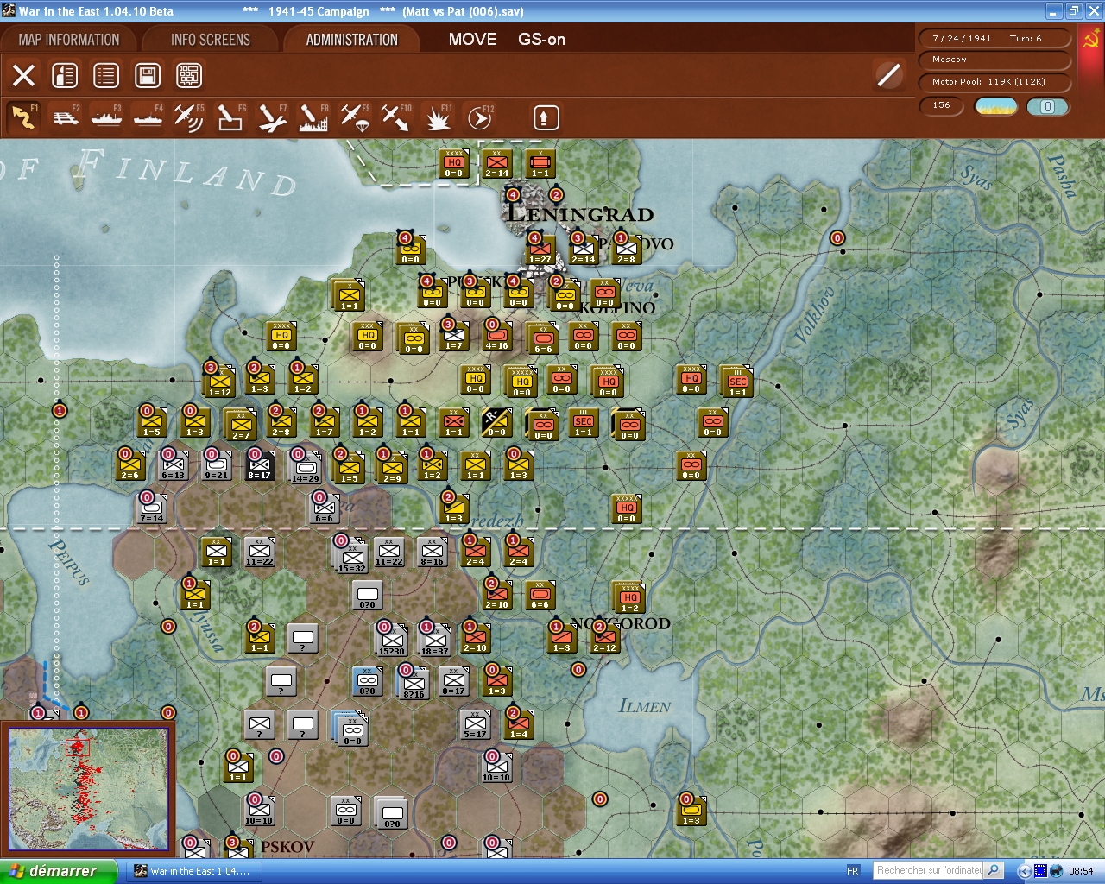Click the GS-on status label

tap(541, 39)
